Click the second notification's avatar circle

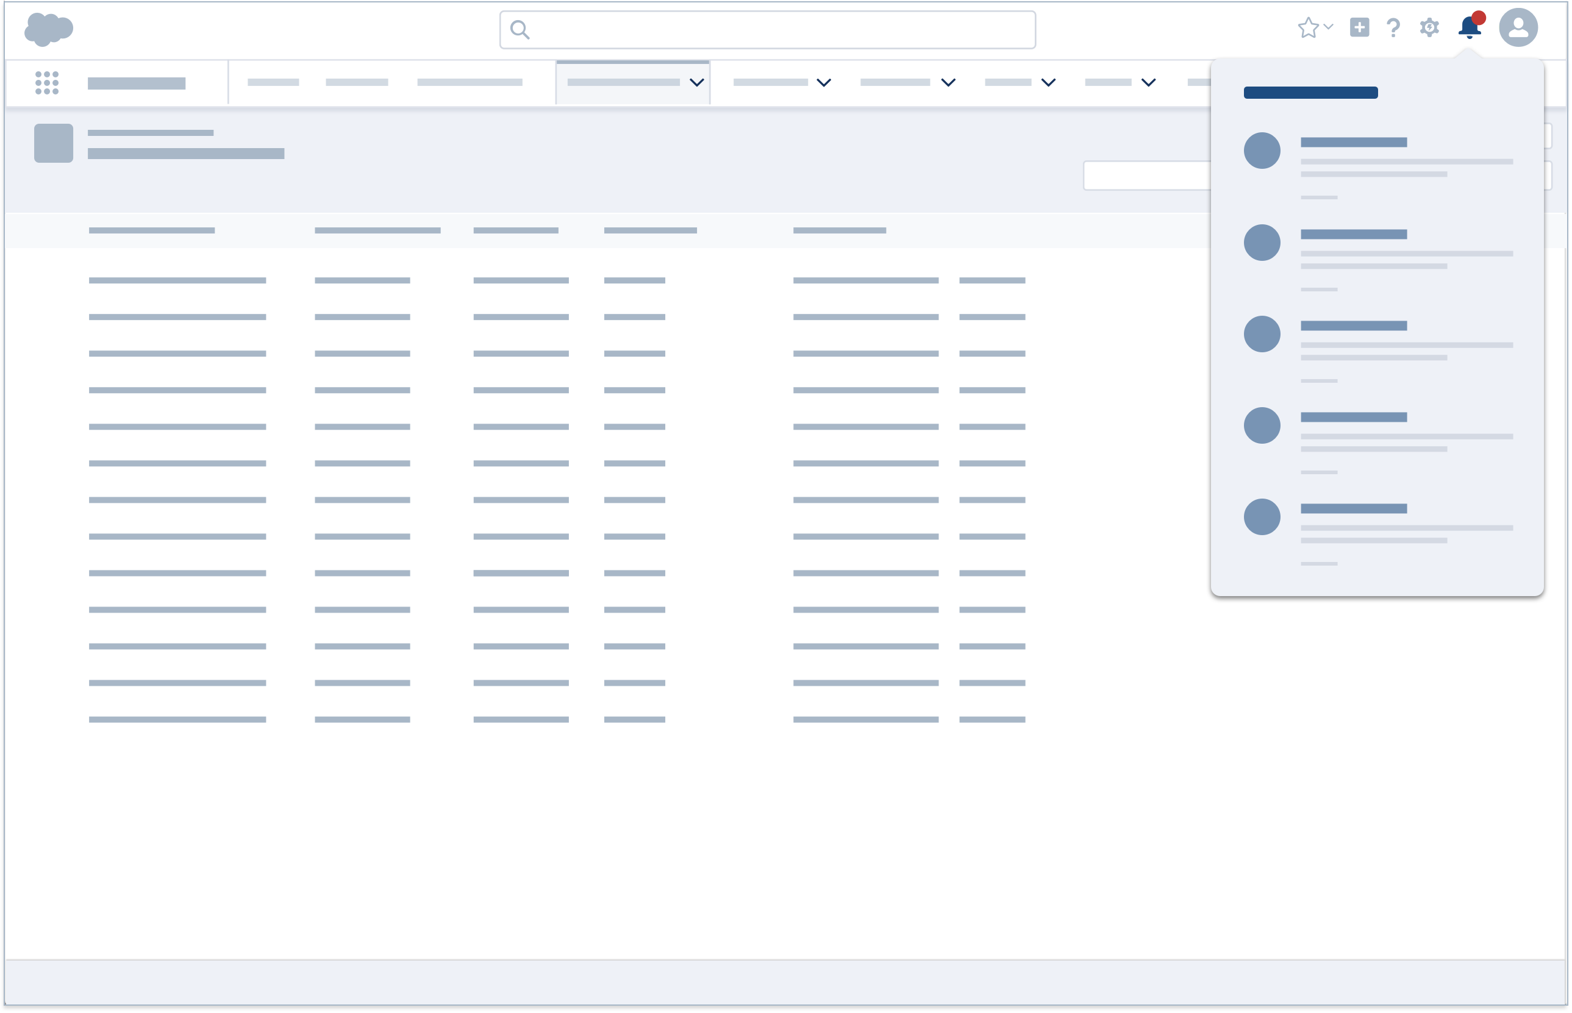pos(1263,242)
